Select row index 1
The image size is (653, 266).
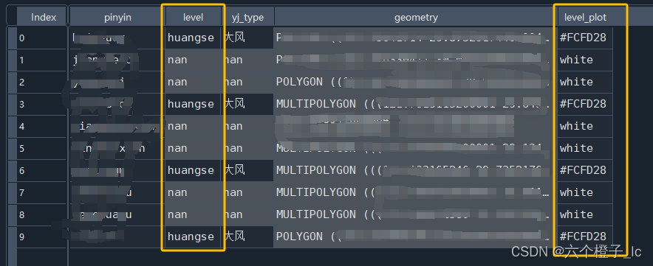[41, 60]
